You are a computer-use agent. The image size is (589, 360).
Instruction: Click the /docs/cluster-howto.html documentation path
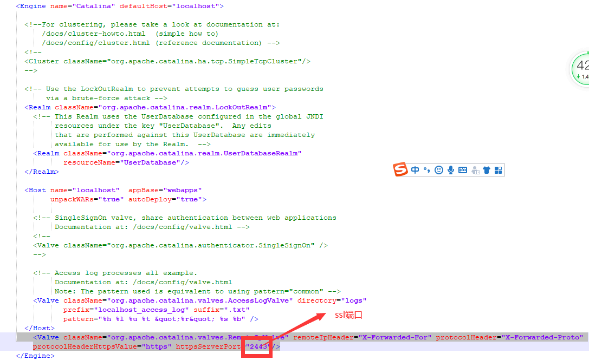pyautogui.click(x=92, y=33)
